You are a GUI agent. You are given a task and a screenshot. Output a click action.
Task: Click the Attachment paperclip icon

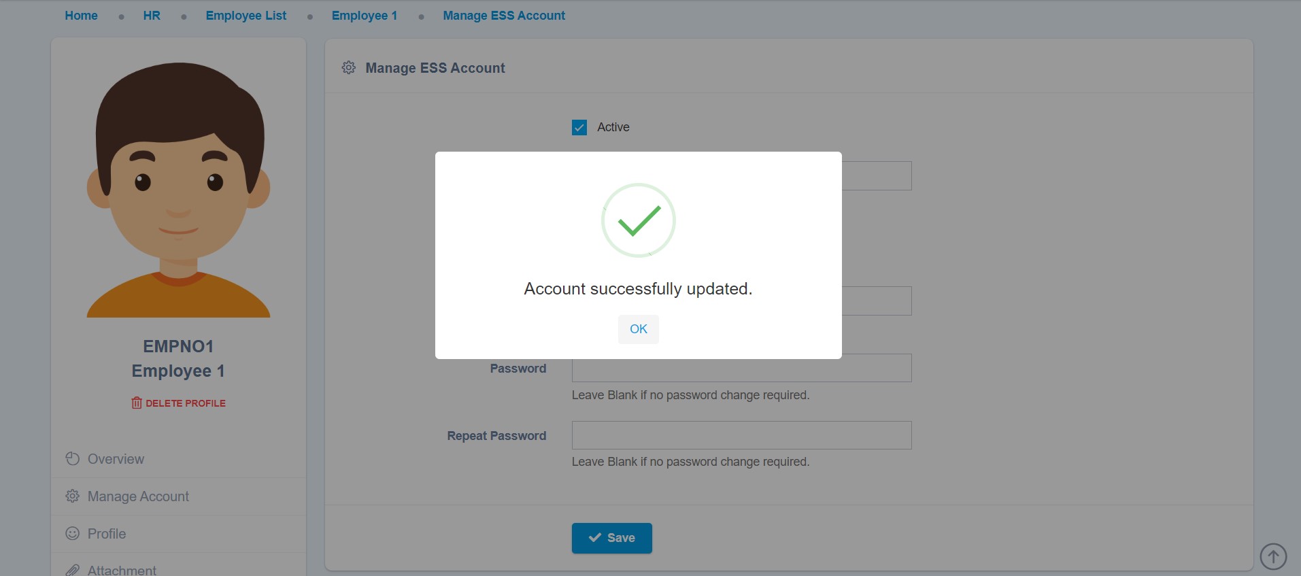(73, 570)
